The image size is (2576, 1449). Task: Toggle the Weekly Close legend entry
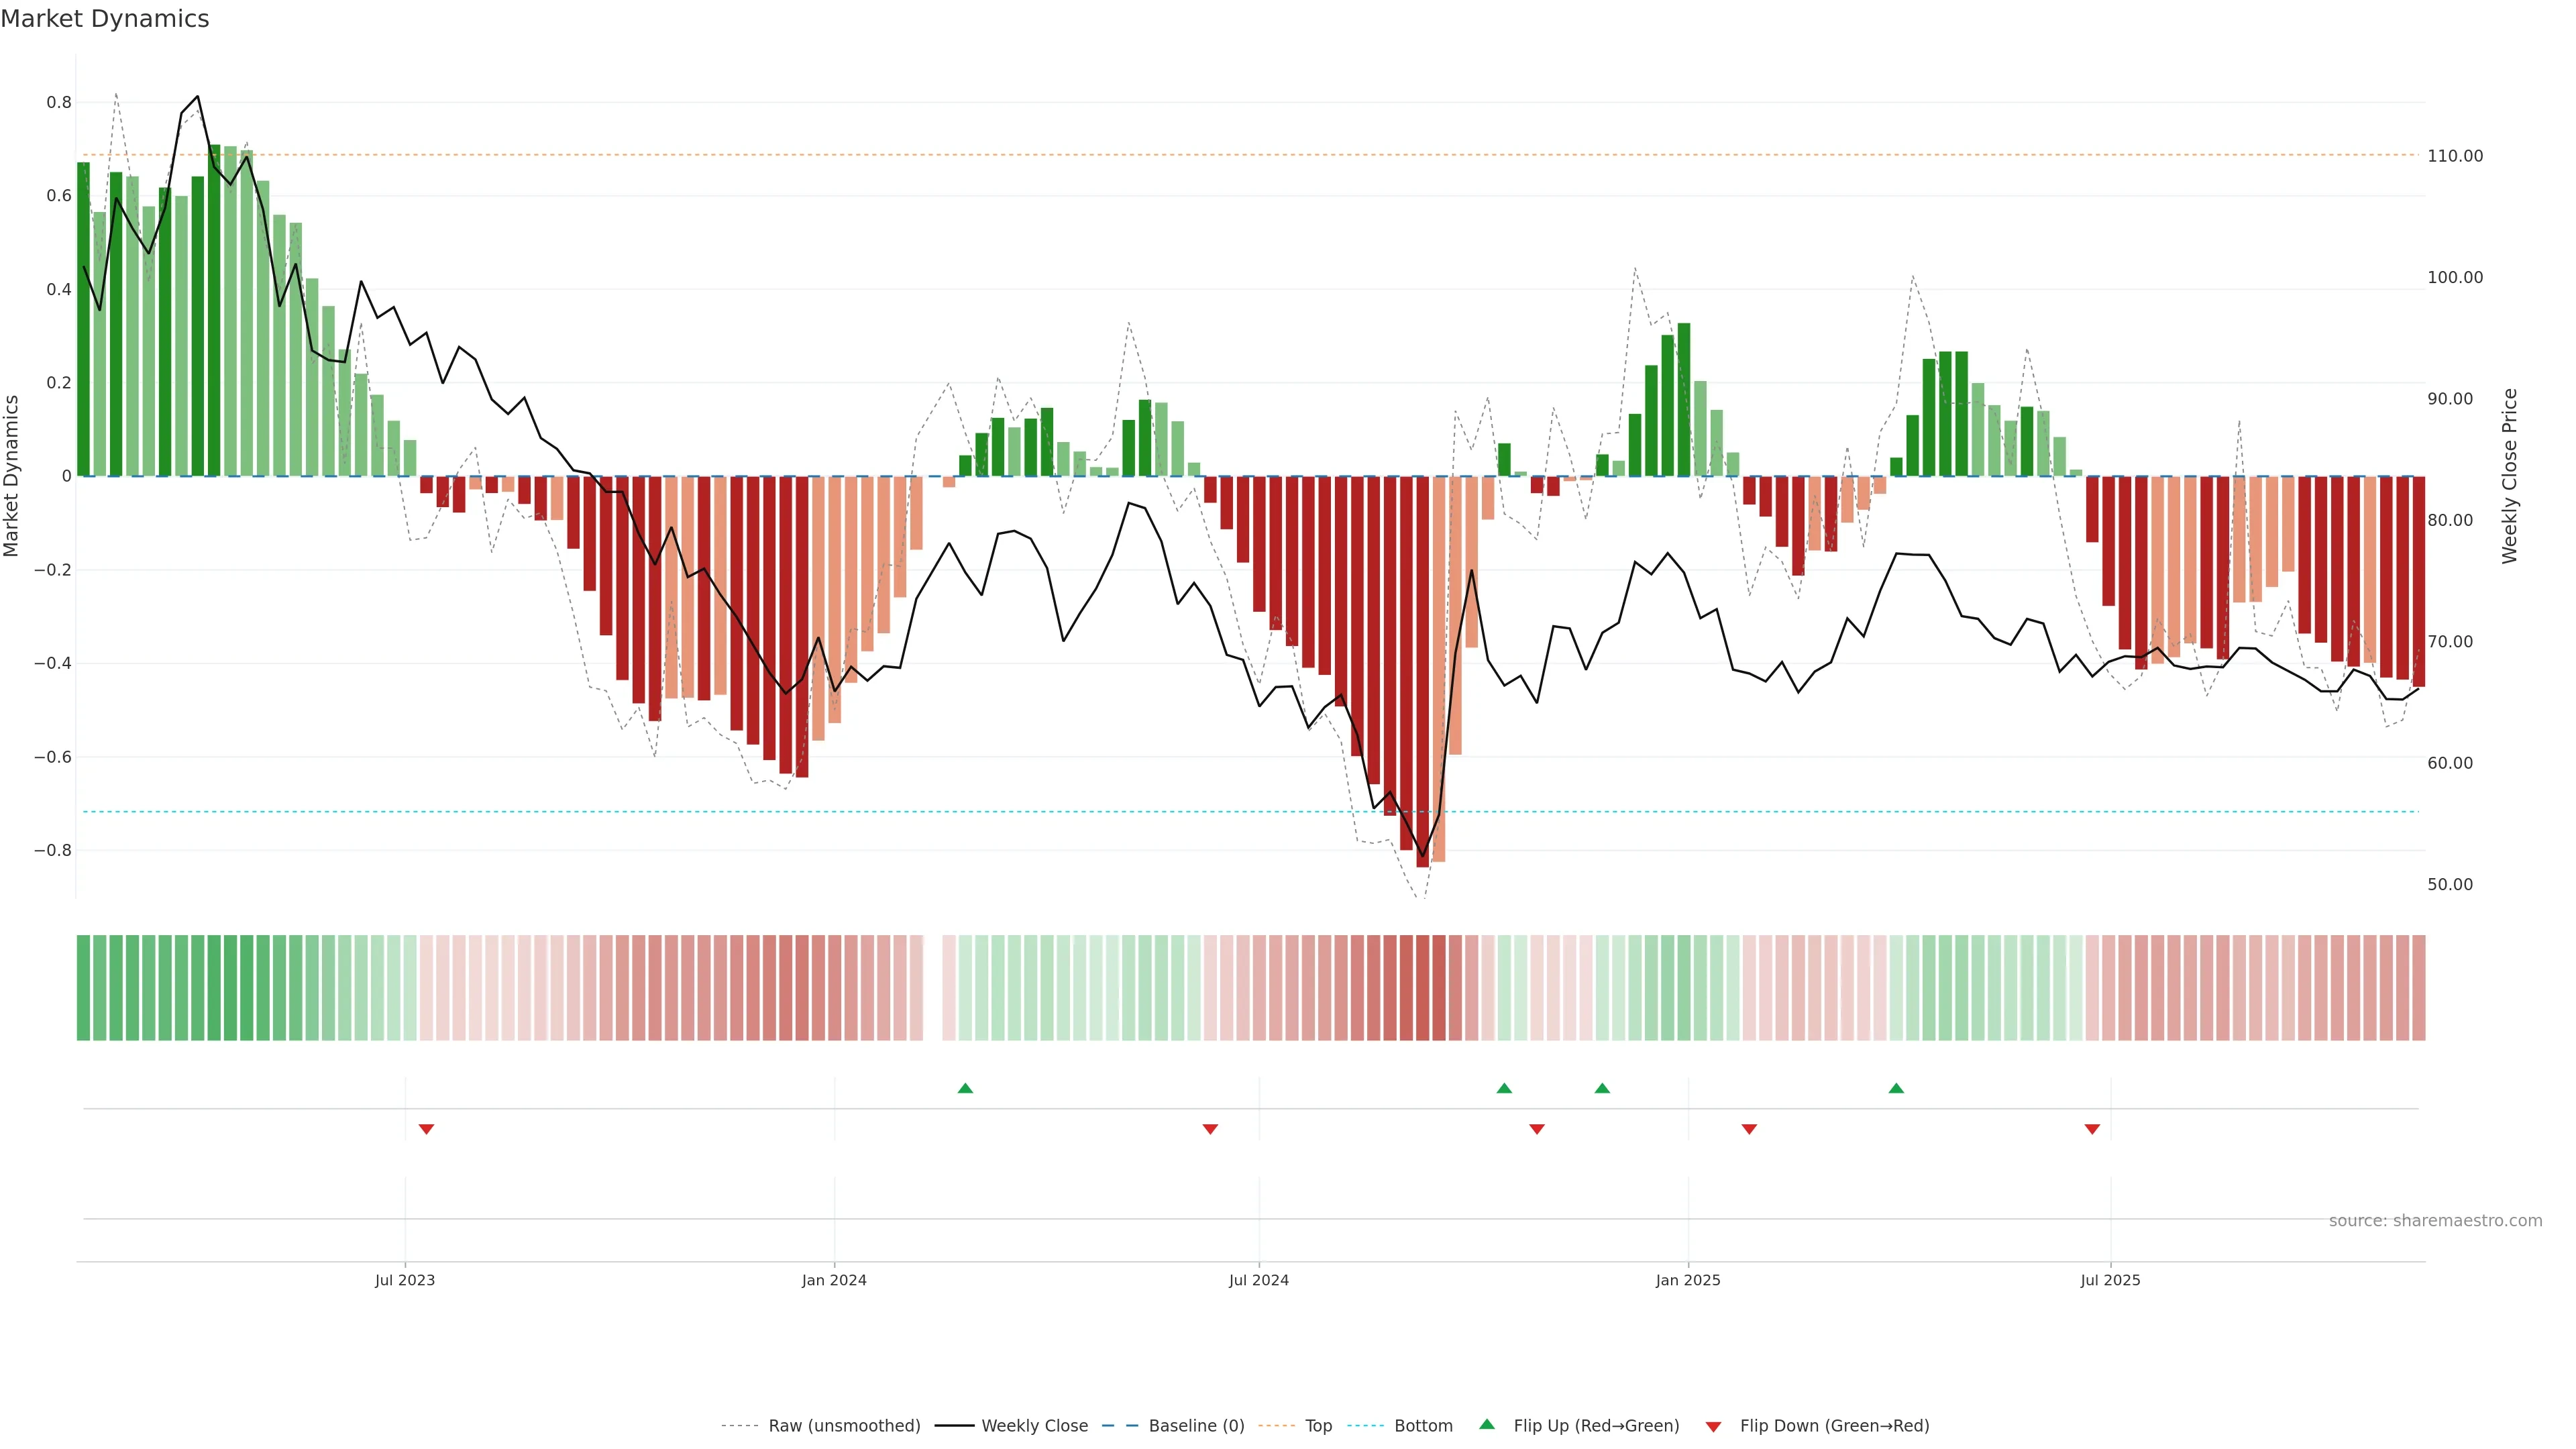coord(1034,1426)
